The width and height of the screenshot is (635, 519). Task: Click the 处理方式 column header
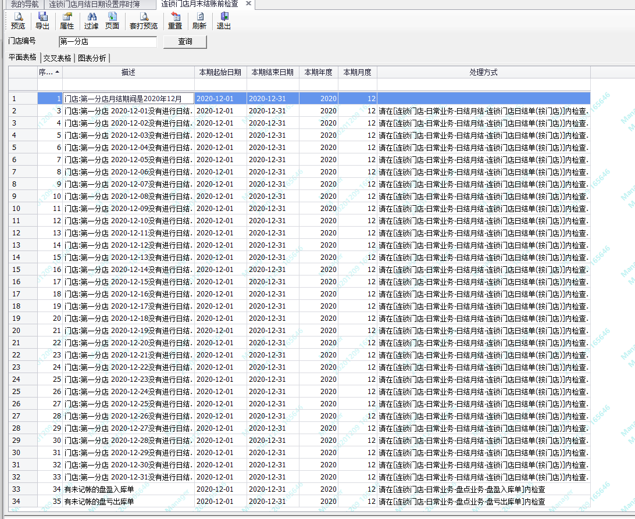pyautogui.click(x=484, y=73)
